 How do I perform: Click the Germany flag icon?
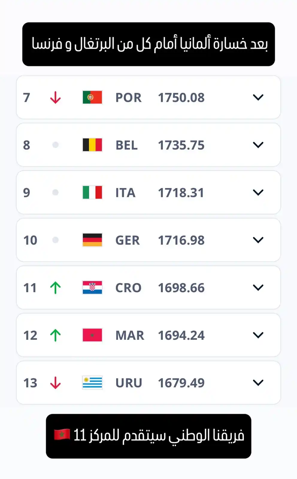coord(92,240)
